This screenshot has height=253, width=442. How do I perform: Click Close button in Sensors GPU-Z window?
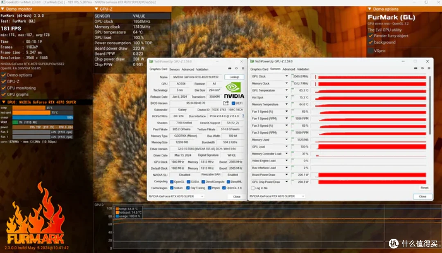tap(422, 197)
